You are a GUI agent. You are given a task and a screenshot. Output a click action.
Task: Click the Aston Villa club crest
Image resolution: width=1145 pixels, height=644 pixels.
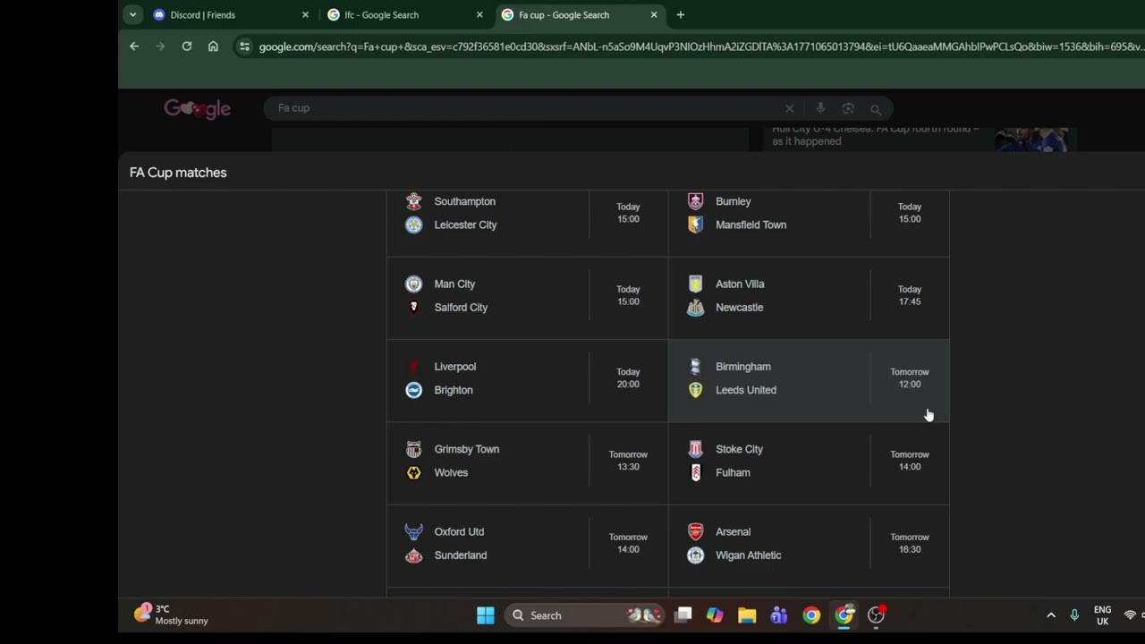pyautogui.click(x=695, y=284)
